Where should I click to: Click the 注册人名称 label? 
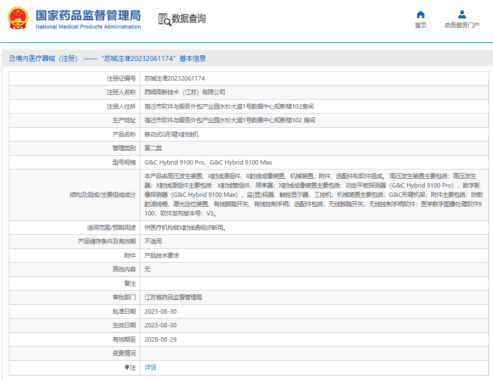point(121,92)
